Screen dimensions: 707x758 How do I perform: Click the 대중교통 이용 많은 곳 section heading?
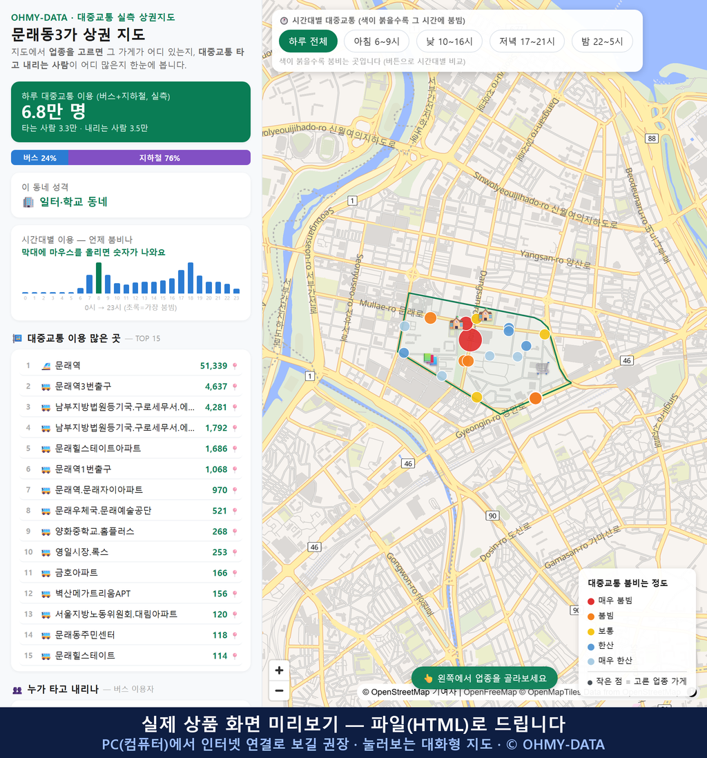(x=73, y=338)
